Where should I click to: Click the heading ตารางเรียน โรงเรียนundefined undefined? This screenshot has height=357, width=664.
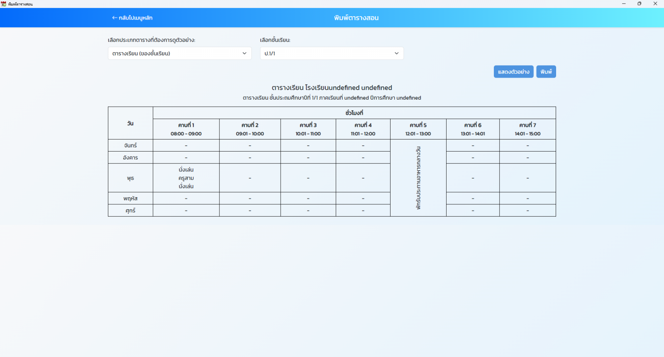[332, 88]
